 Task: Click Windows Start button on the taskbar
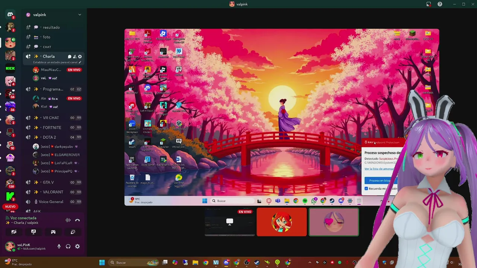click(x=102, y=262)
